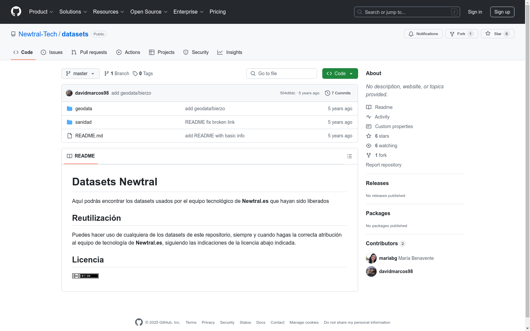The width and height of the screenshot is (530, 331).
Task: Open the README.md file
Action: click(x=89, y=136)
